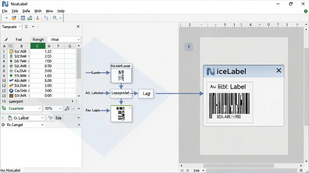Open the Ra Cangel dropdown

pyautogui.click(x=42, y=125)
